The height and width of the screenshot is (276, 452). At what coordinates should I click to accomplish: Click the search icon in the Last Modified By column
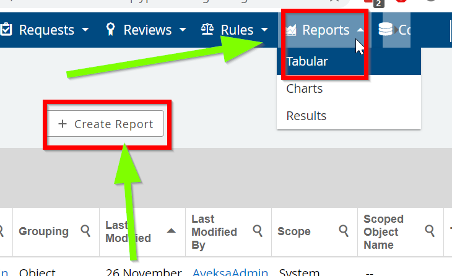[x=258, y=231]
